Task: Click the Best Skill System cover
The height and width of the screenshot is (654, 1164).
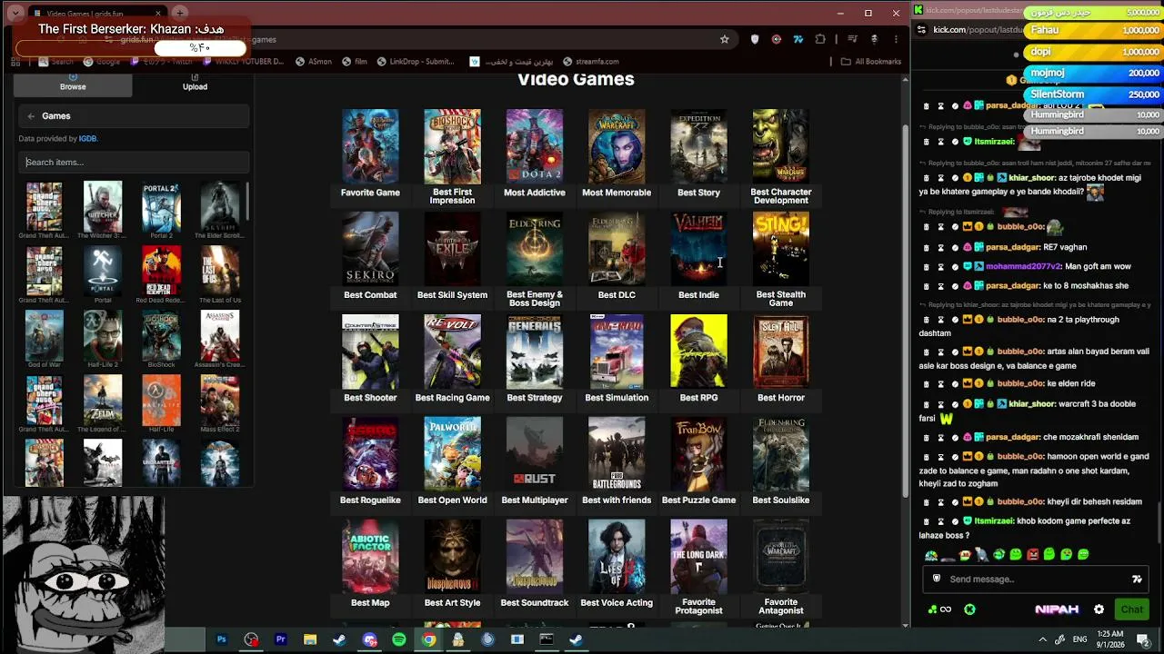Action: 452,249
